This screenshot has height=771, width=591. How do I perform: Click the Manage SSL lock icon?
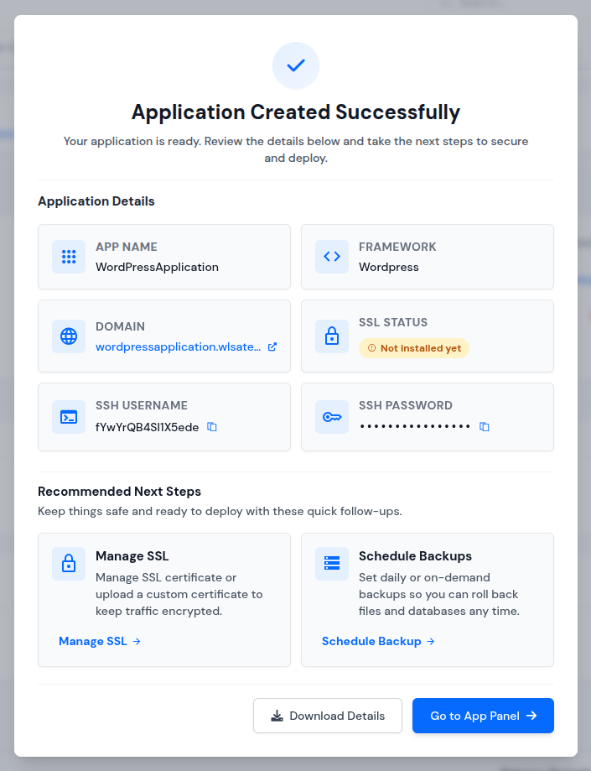(x=68, y=564)
